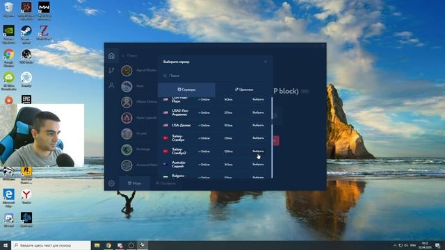
Task: Click the Turkey-Стамбул2 server name
Action: coord(179,151)
